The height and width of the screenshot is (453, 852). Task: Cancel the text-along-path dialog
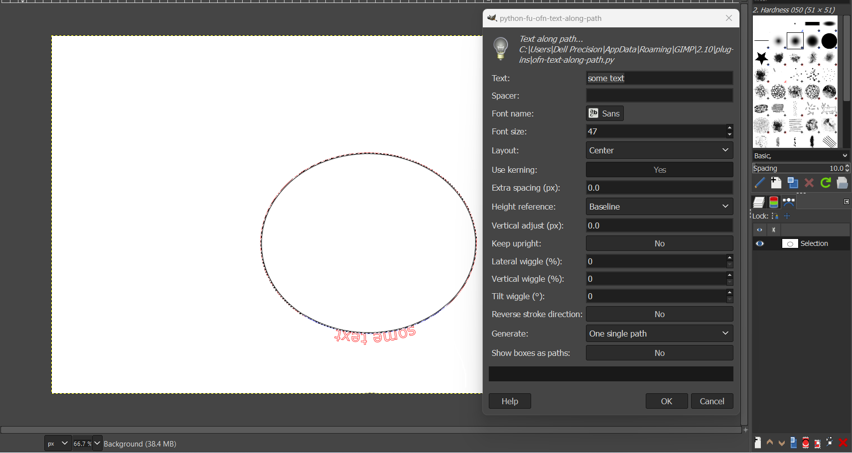pyautogui.click(x=712, y=401)
